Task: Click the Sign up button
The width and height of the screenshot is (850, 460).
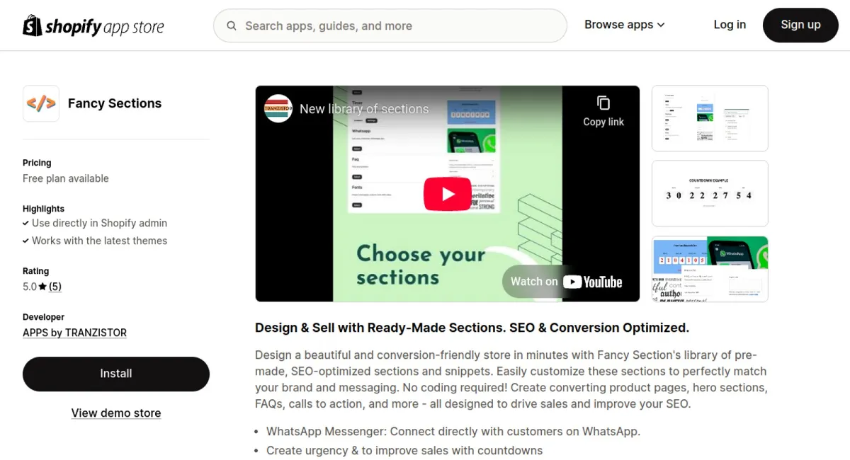Action: tap(800, 25)
